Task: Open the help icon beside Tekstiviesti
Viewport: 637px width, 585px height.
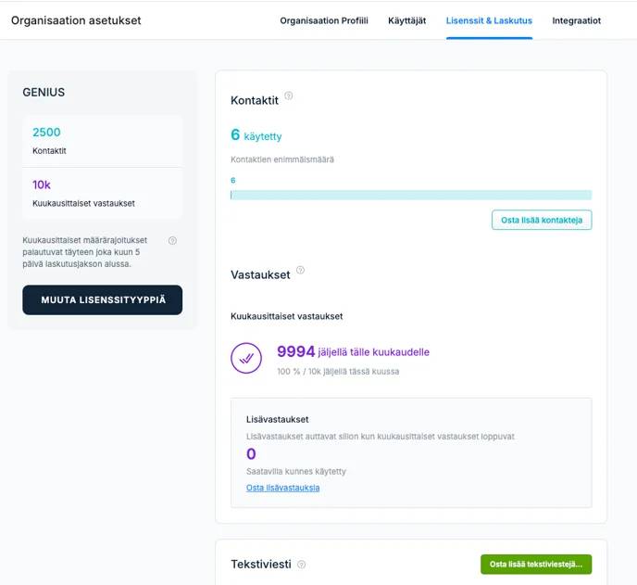Action: (302, 565)
